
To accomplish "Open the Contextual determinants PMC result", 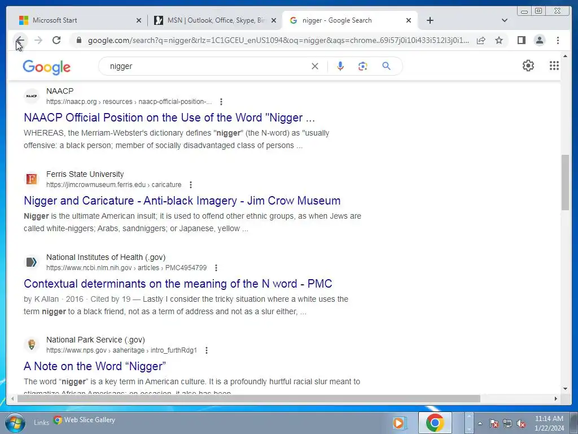I will [x=178, y=284].
